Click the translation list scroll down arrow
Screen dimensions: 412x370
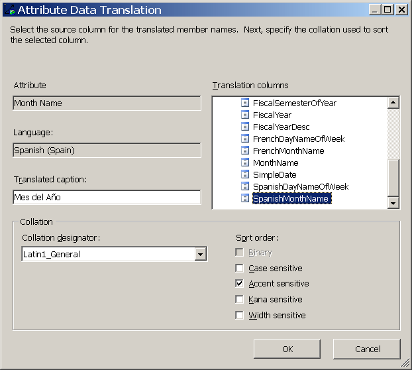click(x=393, y=203)
